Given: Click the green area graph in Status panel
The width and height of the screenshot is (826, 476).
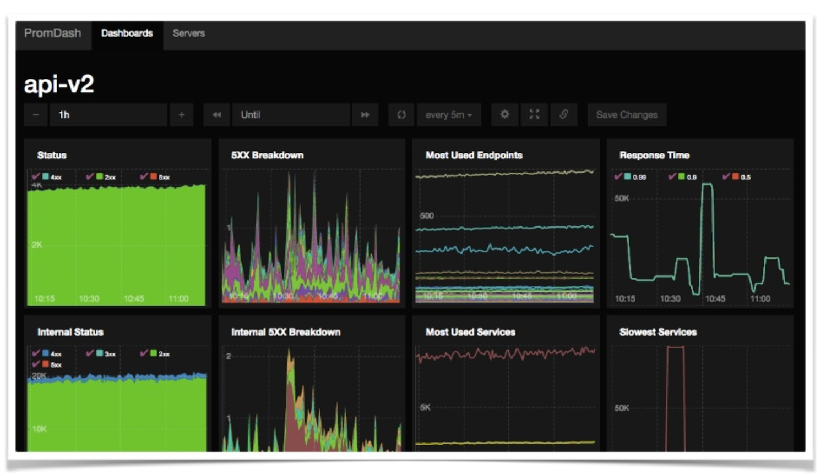Looking at the screenshot, I should [x=116, y=245].
